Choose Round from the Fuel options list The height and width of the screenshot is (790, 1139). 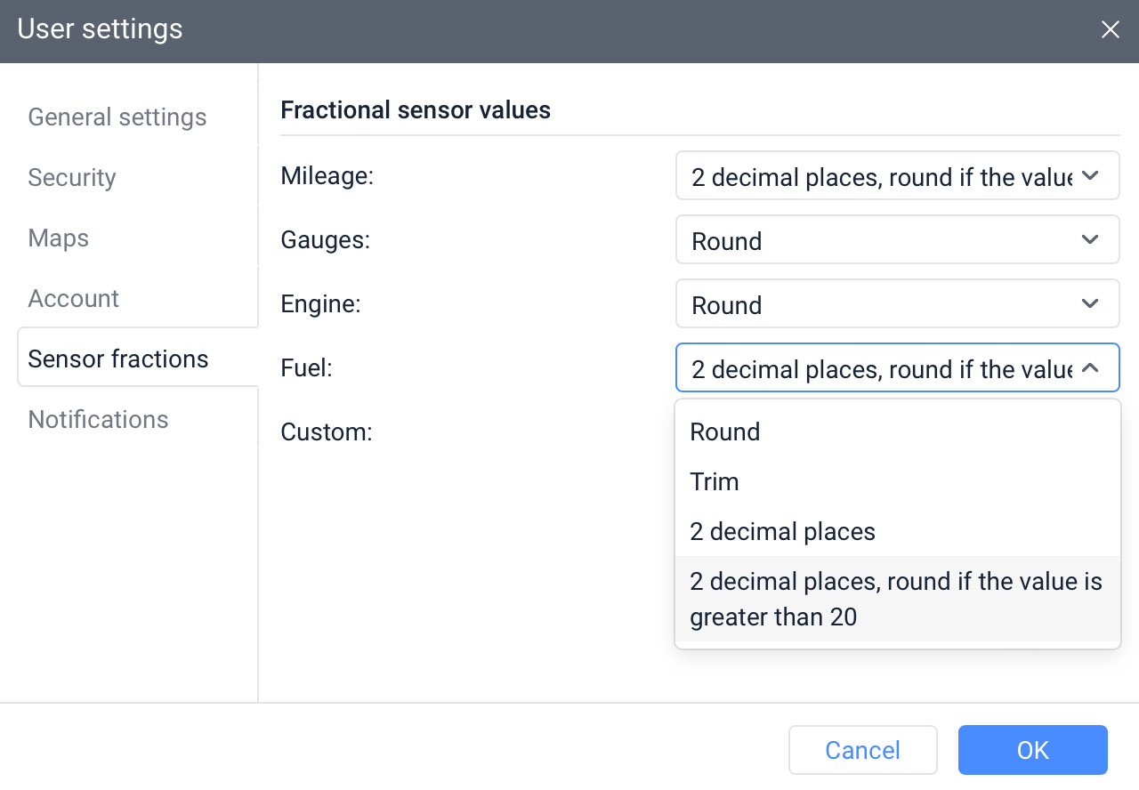pos(725,432)
